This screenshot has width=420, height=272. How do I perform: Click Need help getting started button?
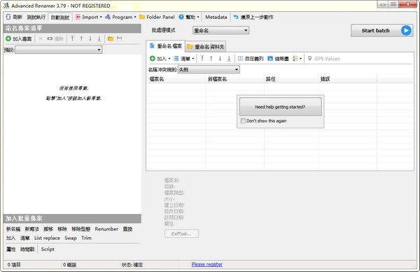(280, 107)
